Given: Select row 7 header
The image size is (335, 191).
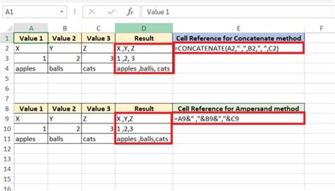Looking at the screenshot, I should pos(7,98).
